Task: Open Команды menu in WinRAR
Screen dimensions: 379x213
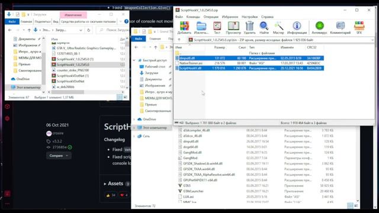Action: click(x=193, y=17)
